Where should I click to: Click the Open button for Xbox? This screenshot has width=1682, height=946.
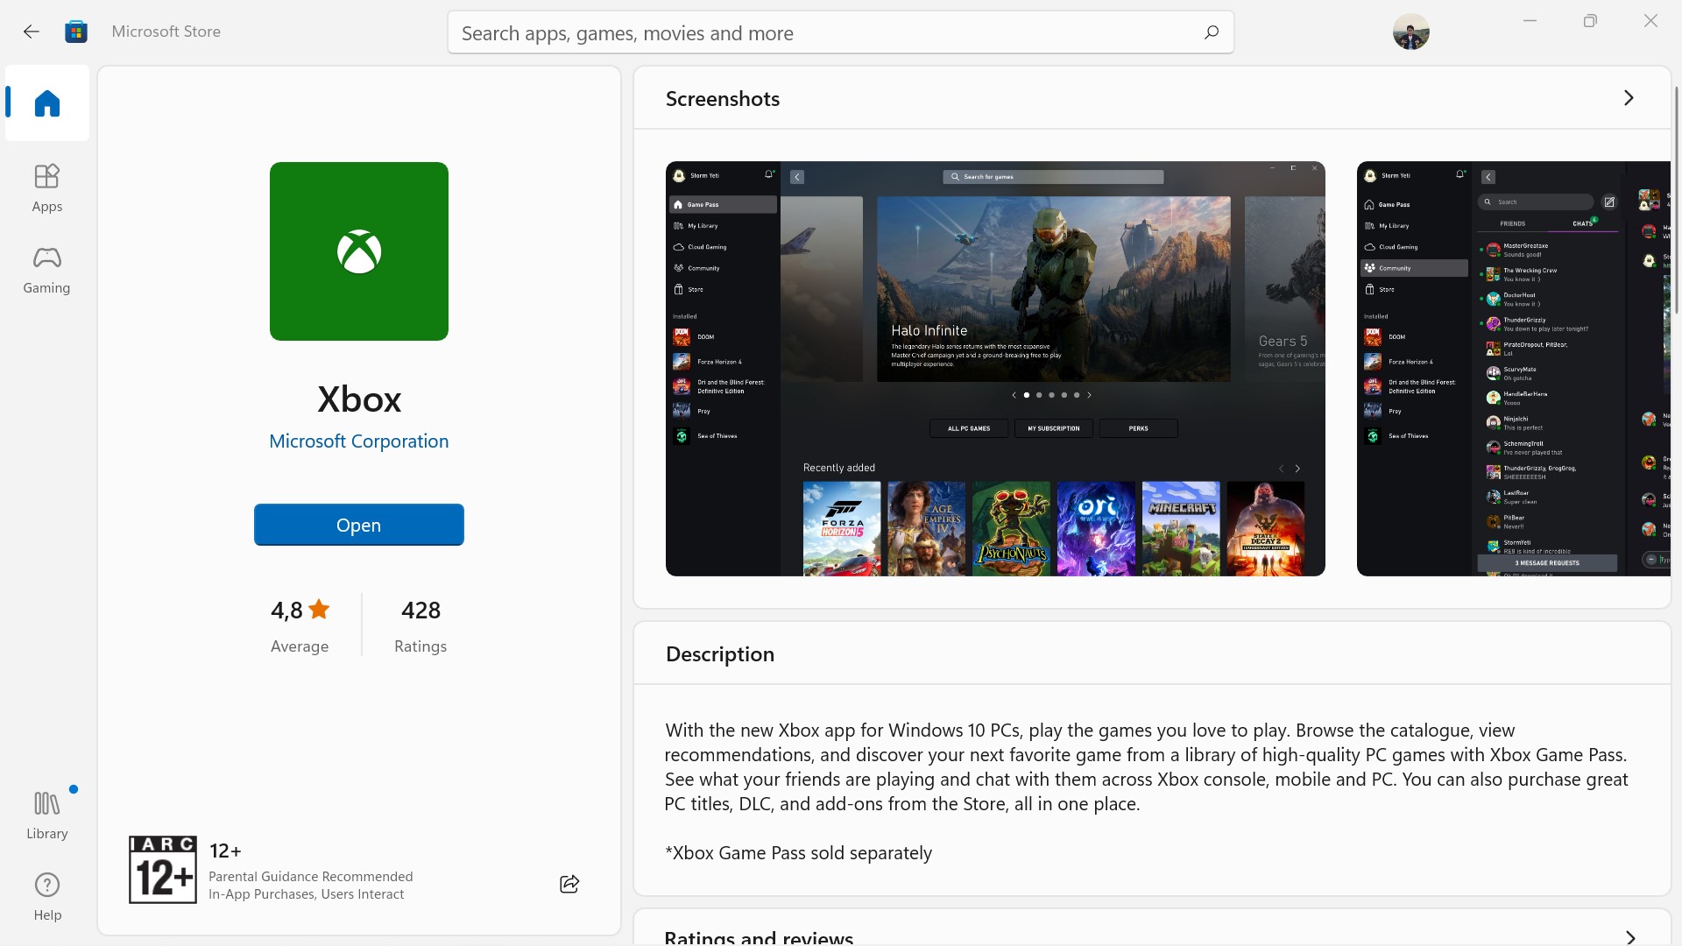point(359,525)
